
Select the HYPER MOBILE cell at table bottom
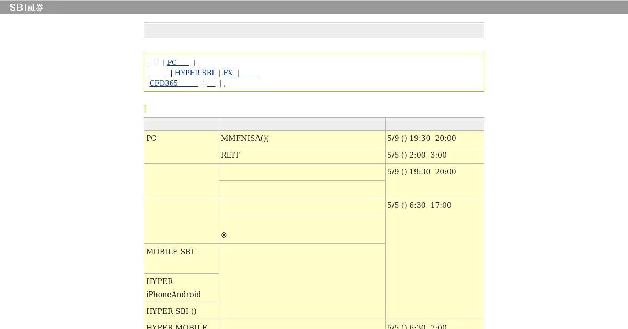click(182, 325)
